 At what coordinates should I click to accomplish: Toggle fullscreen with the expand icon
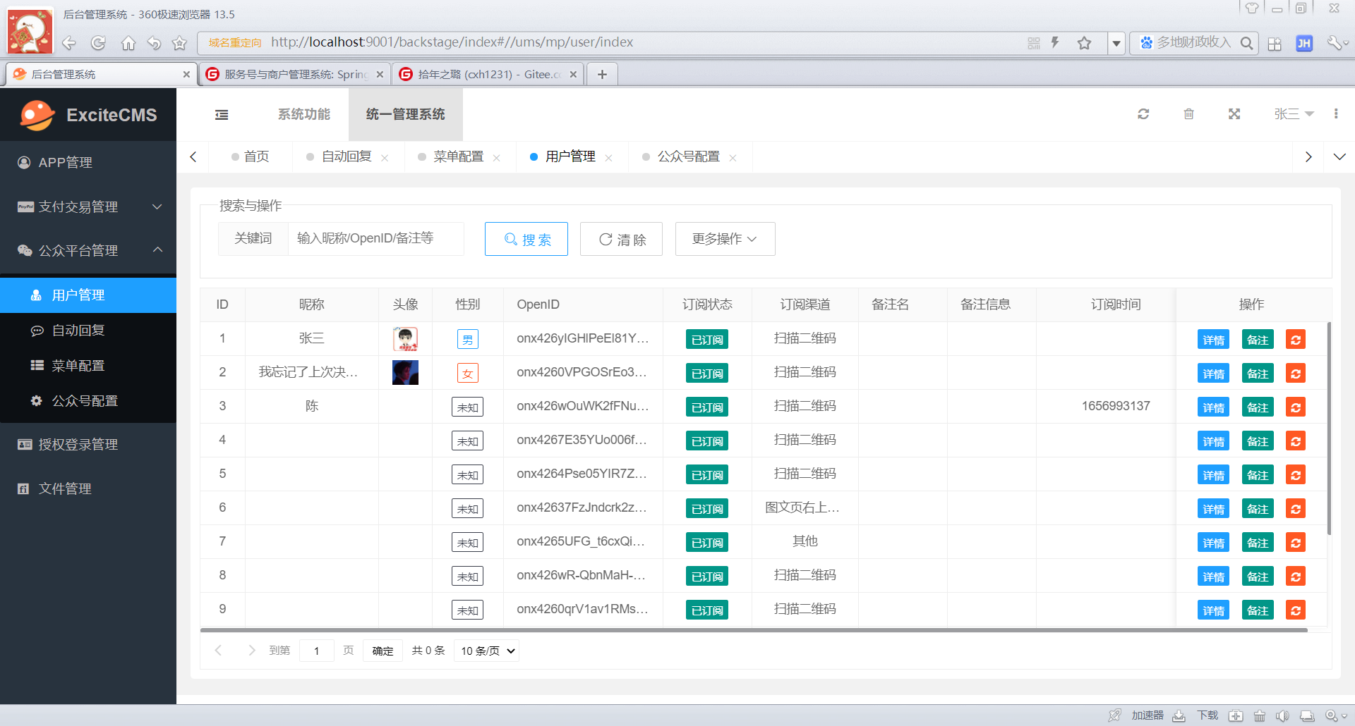(x=1234, y=114)
